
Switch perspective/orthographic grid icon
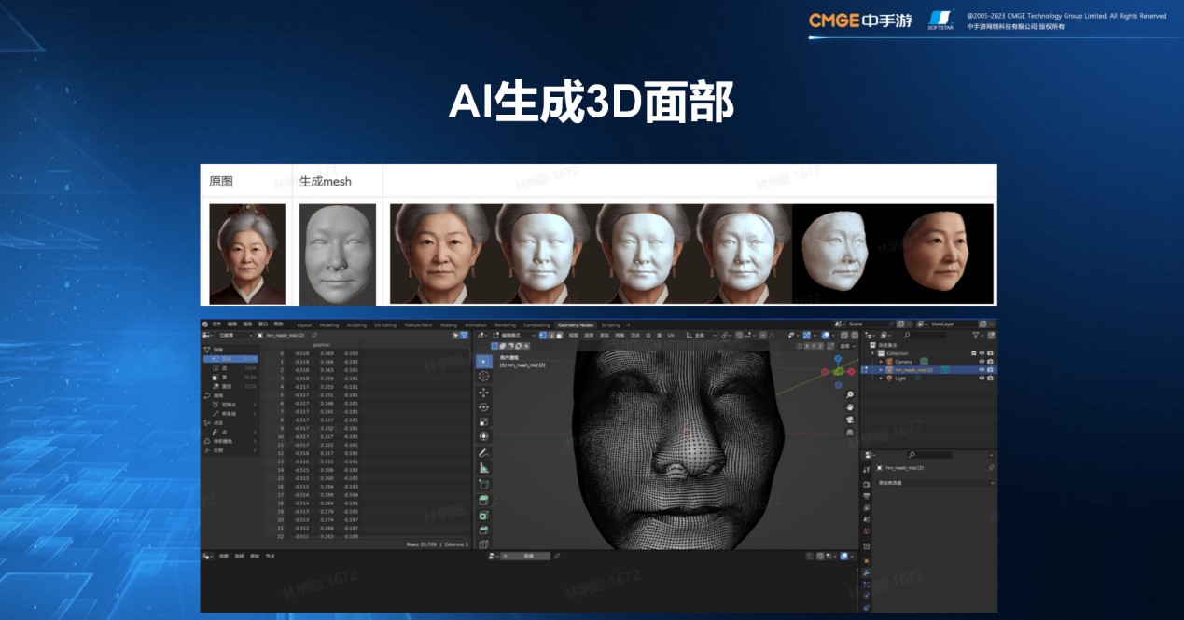tap(850, 433)
